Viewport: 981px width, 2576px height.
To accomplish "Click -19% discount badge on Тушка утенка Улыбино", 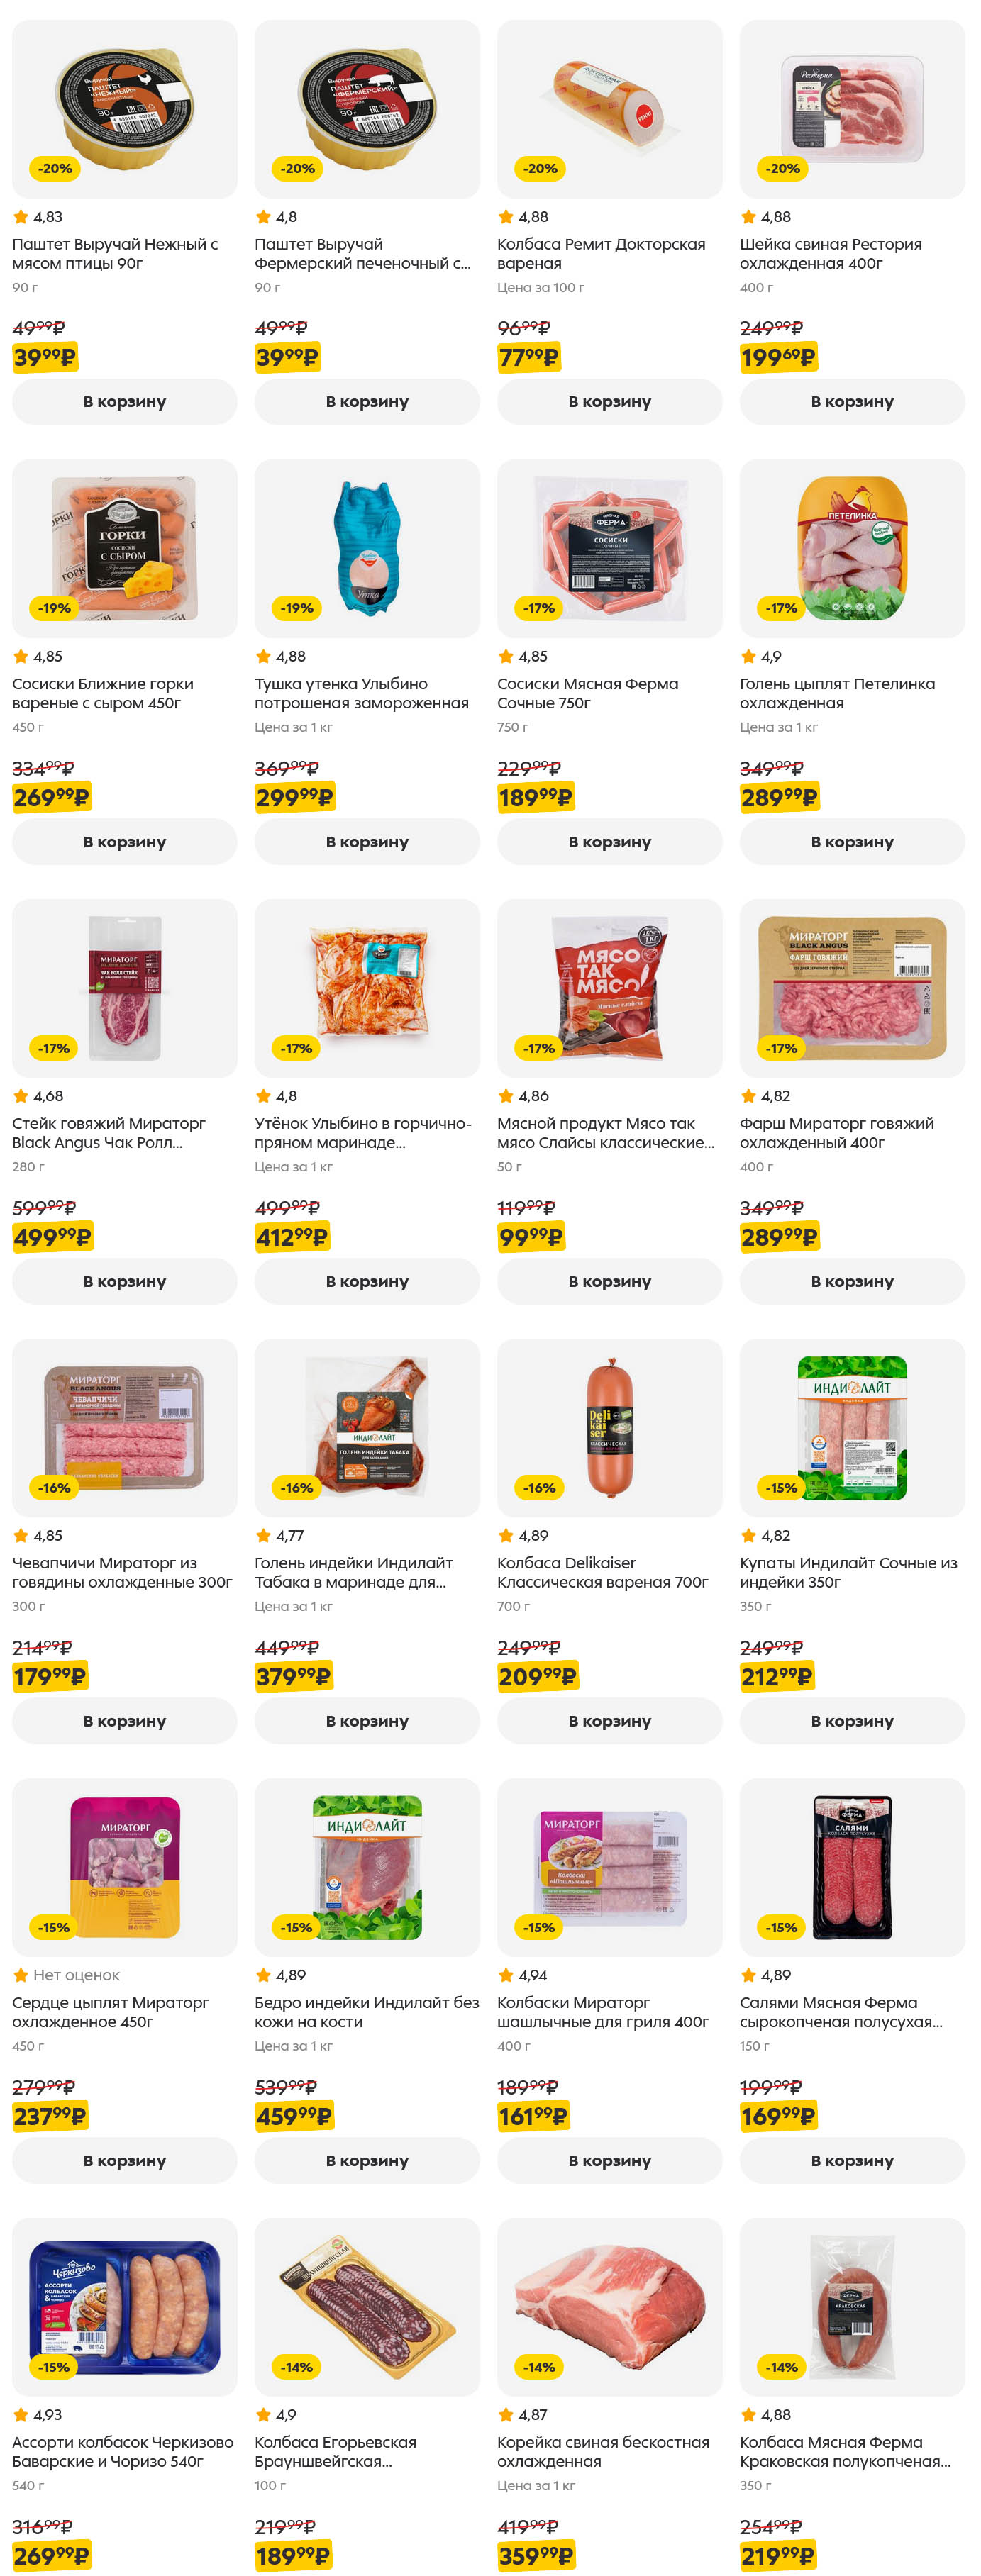I will point(297,608).
